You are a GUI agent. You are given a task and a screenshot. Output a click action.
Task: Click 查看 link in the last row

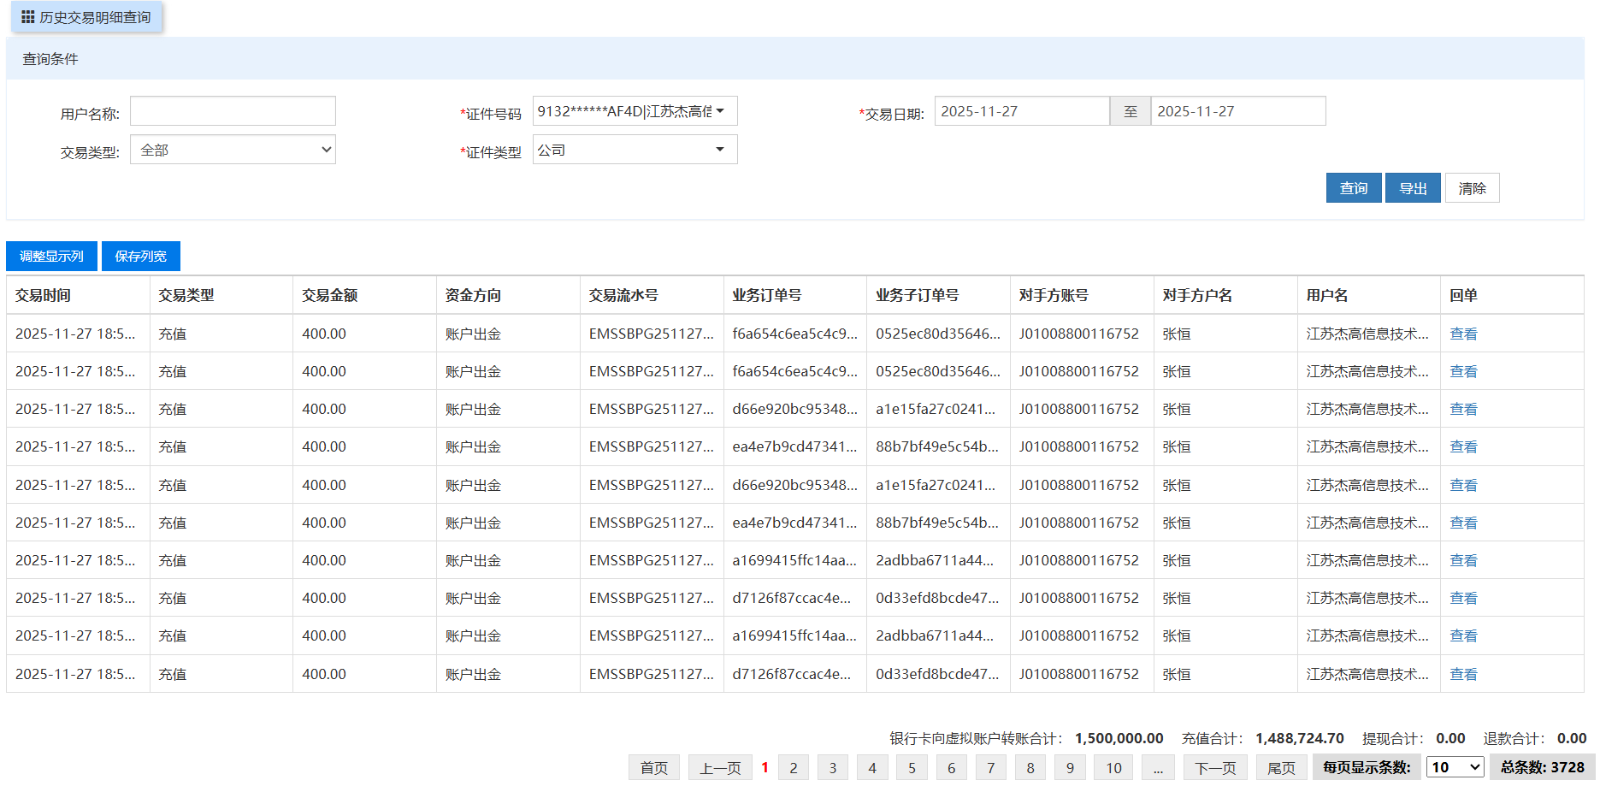(1463, 674)
